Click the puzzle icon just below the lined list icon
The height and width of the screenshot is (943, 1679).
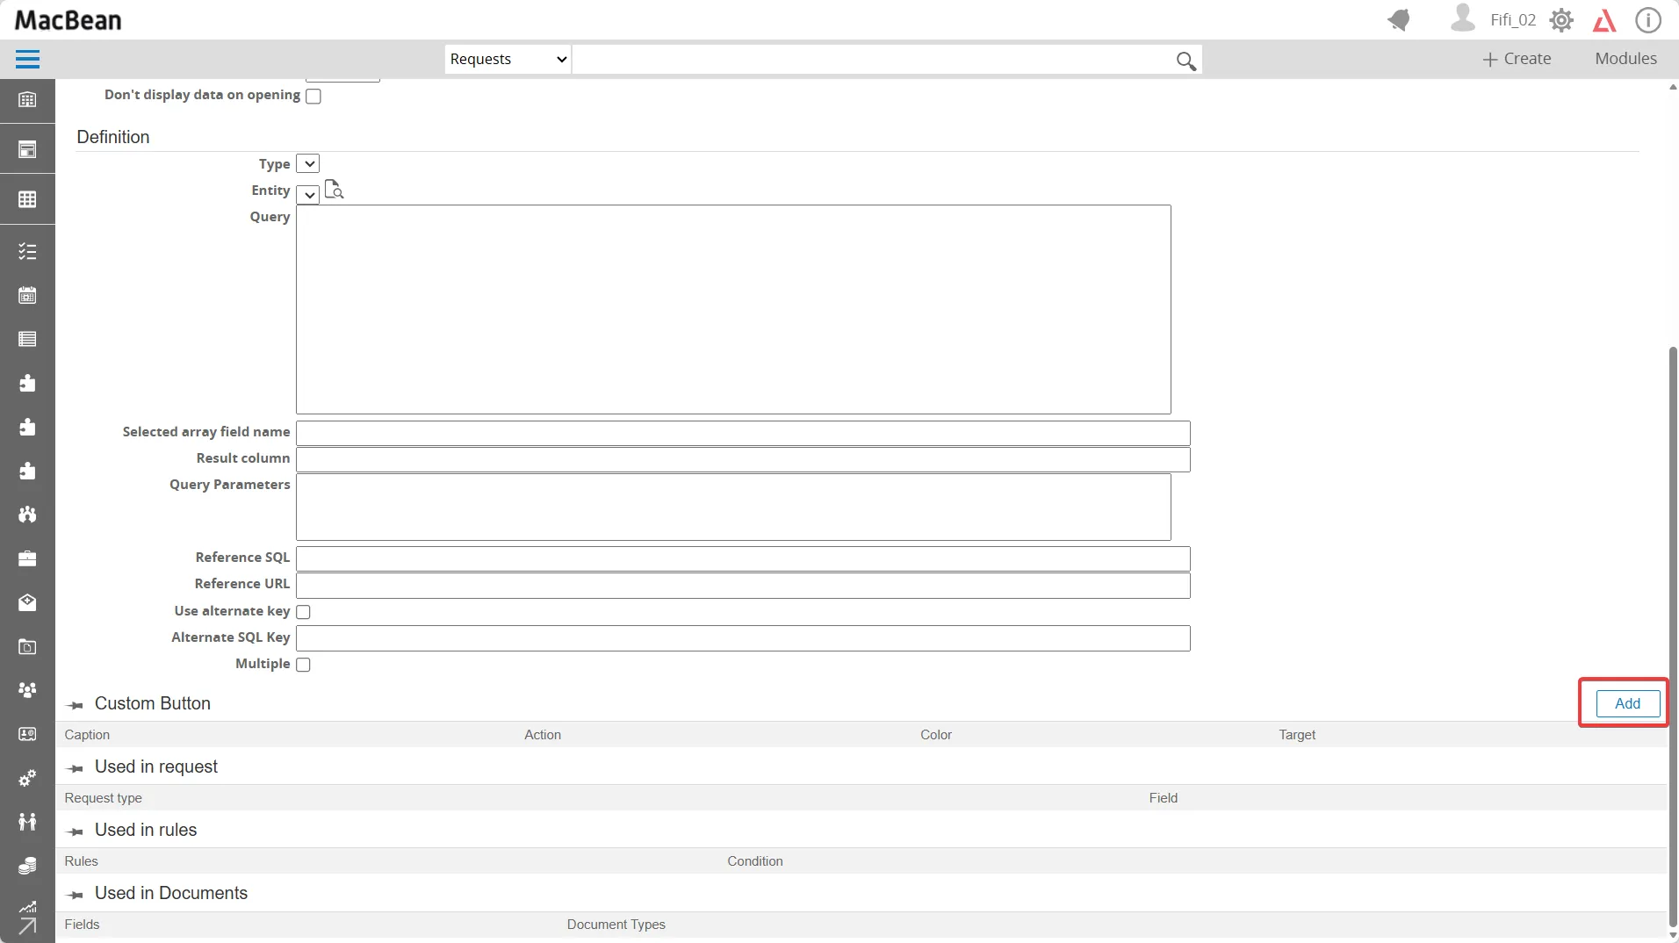click(27, 384)
